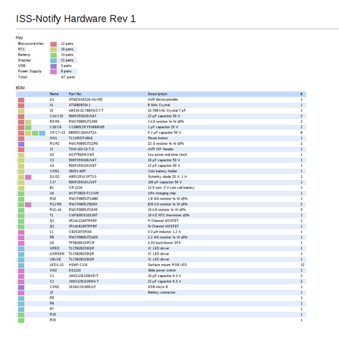Click the 'Battery connector' description
339x338 pixels.
click(162, 293)
